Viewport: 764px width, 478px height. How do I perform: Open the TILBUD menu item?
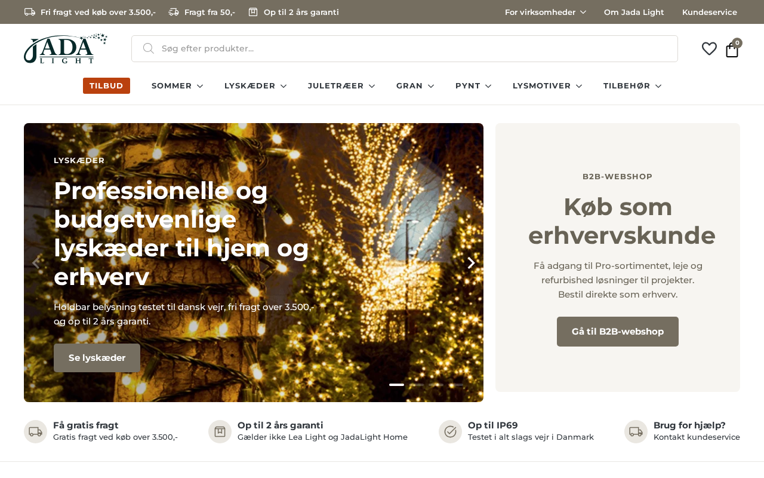point(106,85)
